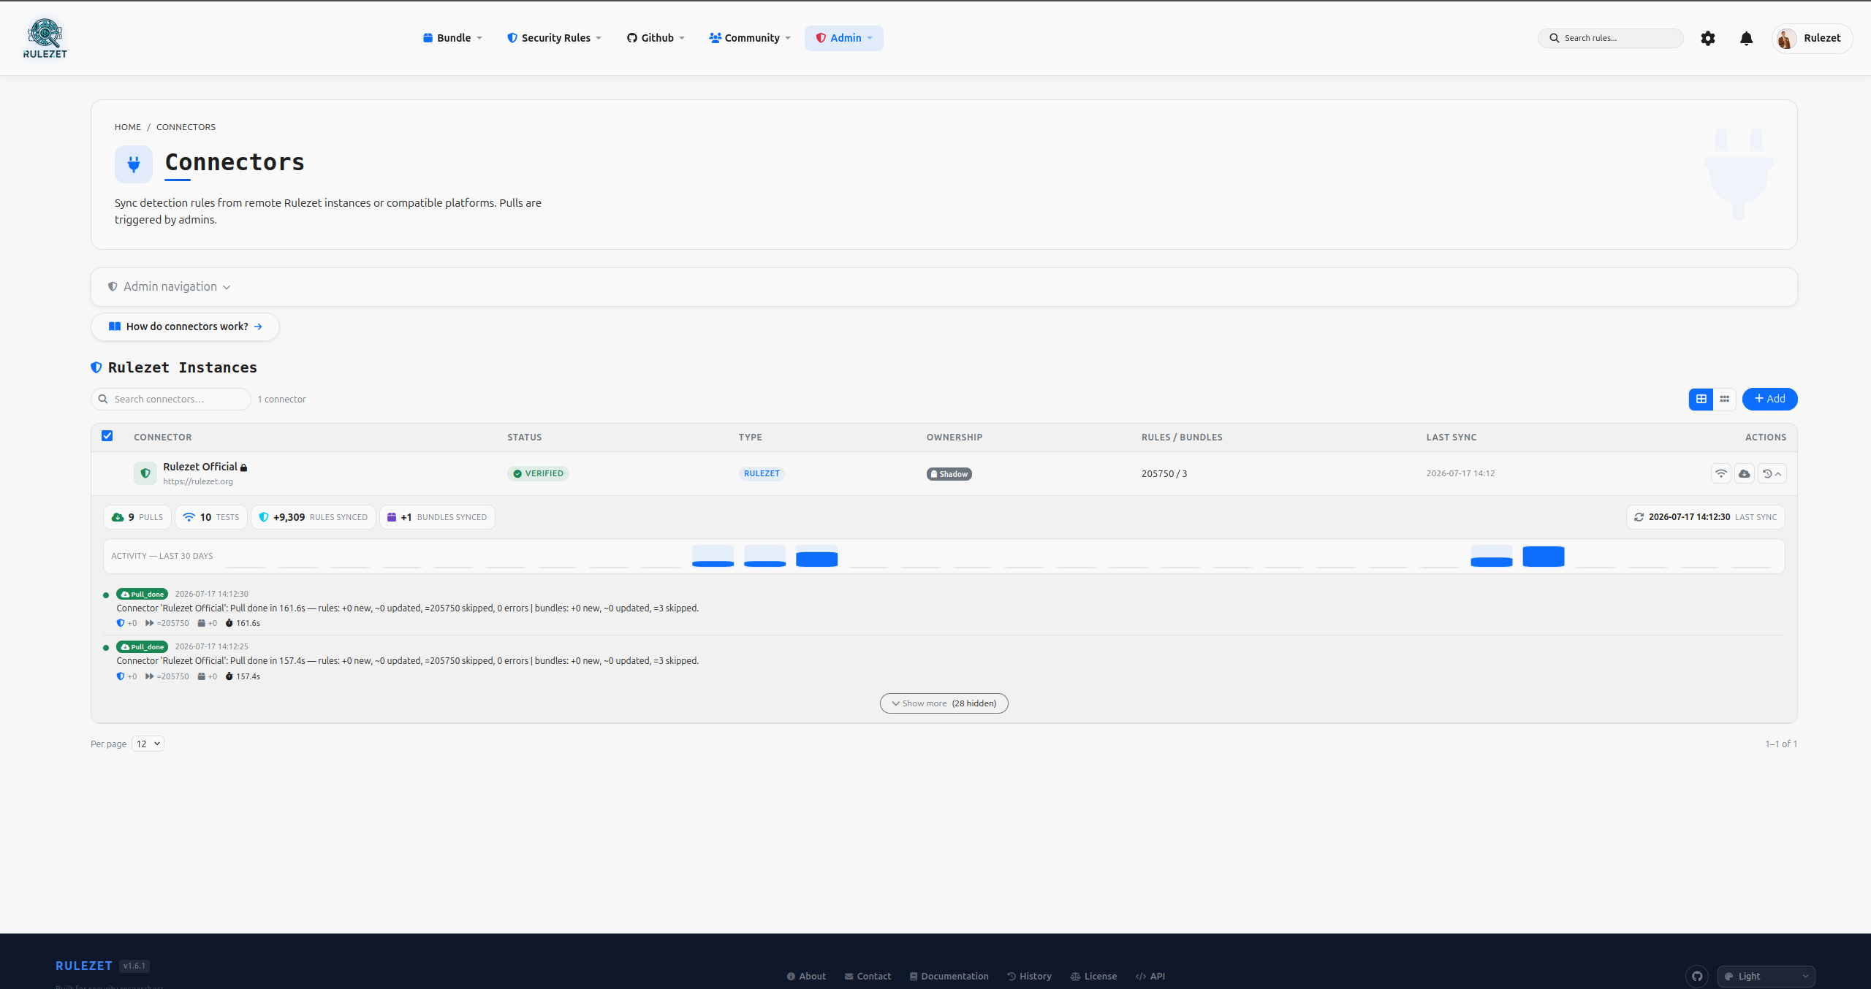Click the shield icon beside Rulezet Instances heading

pos(96,367)
